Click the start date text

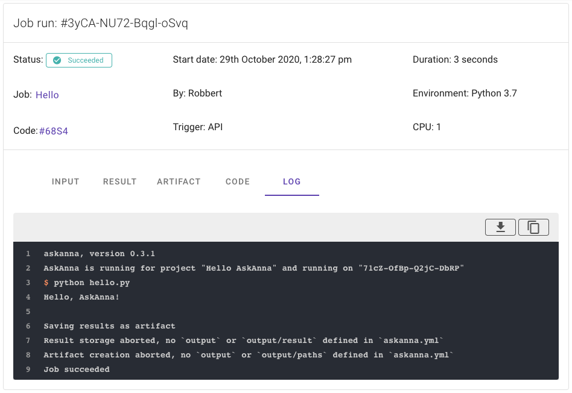pyautogui.click(x=262, y=60)
